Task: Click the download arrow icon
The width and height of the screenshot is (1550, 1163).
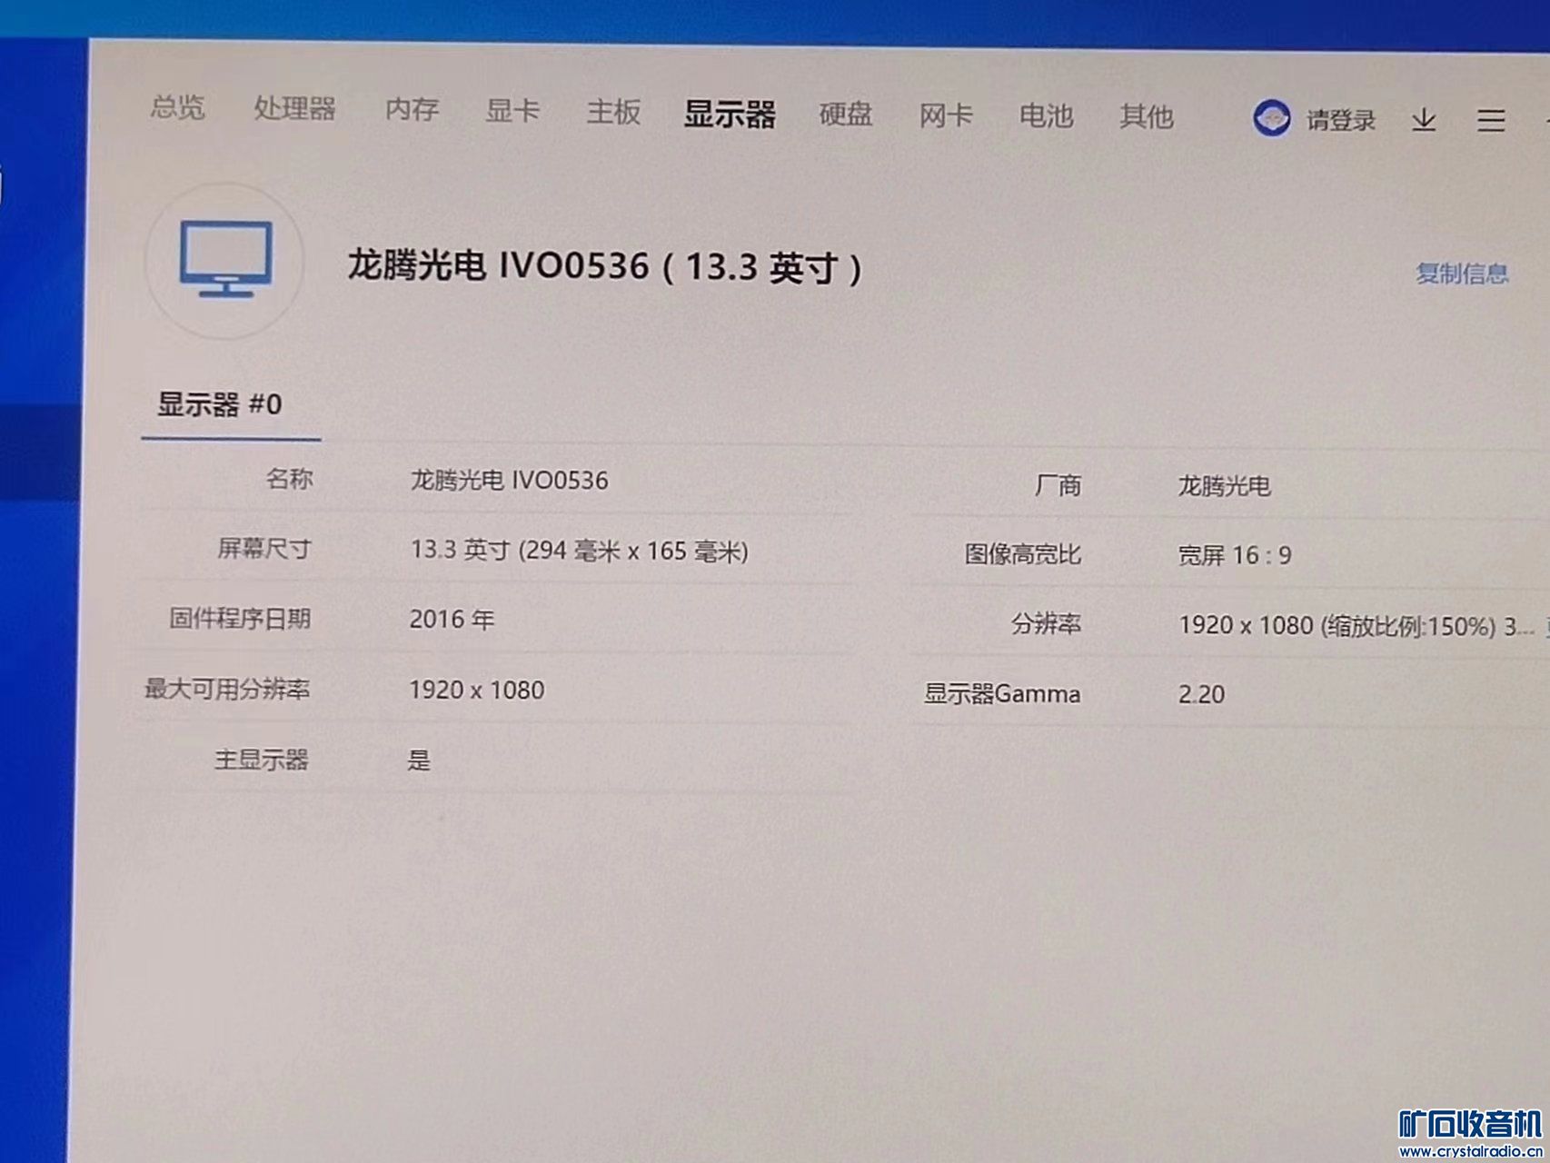Action: [x=1424, y=119]
